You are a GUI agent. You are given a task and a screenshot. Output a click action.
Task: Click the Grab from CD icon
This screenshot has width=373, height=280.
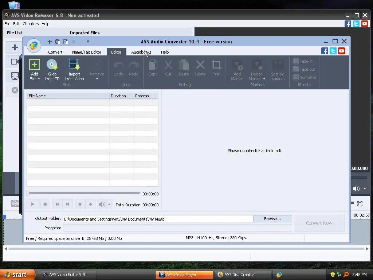click(x=52, y=65)
